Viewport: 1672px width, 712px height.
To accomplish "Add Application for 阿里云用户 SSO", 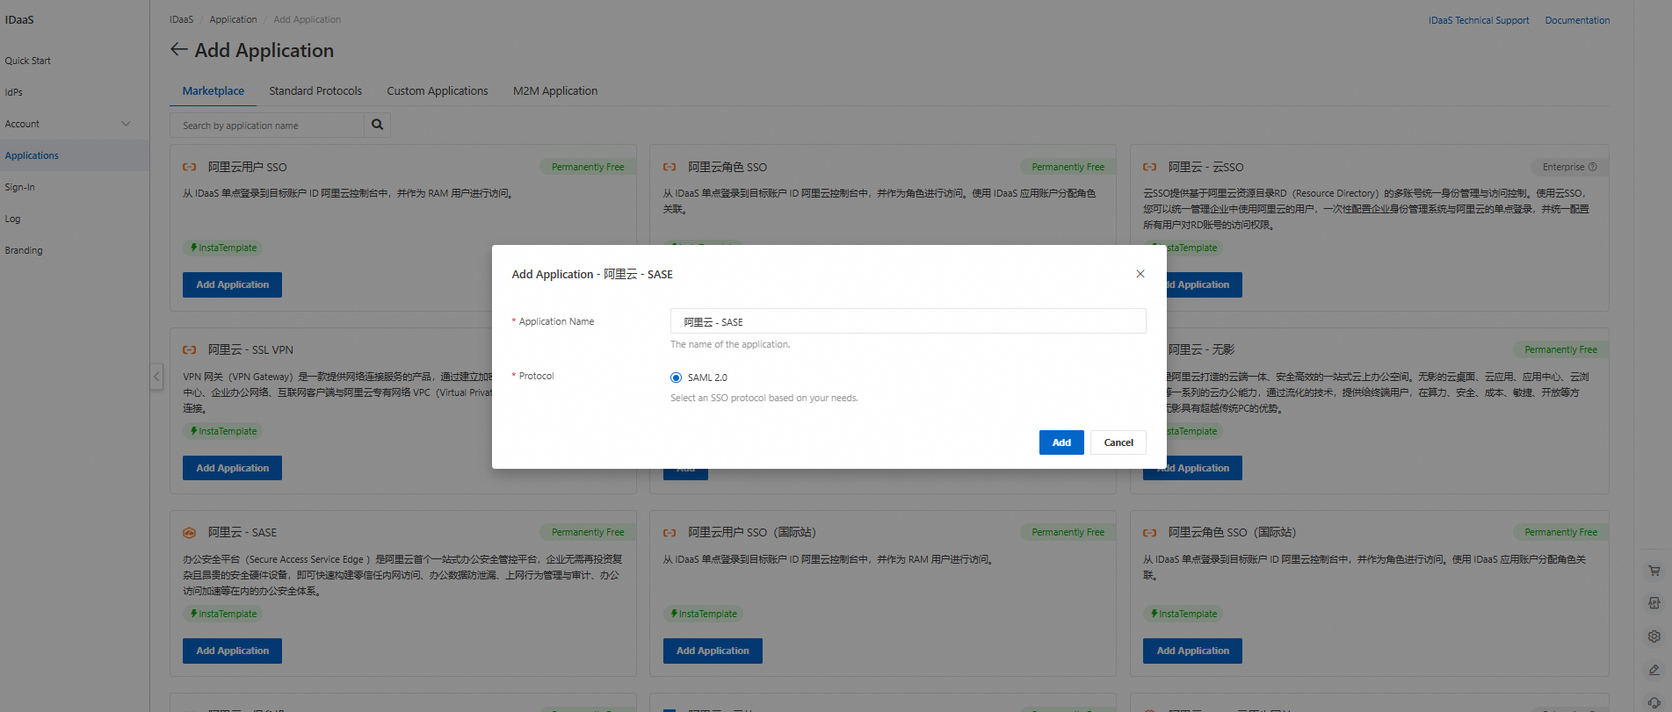I will tap(232, 284).
